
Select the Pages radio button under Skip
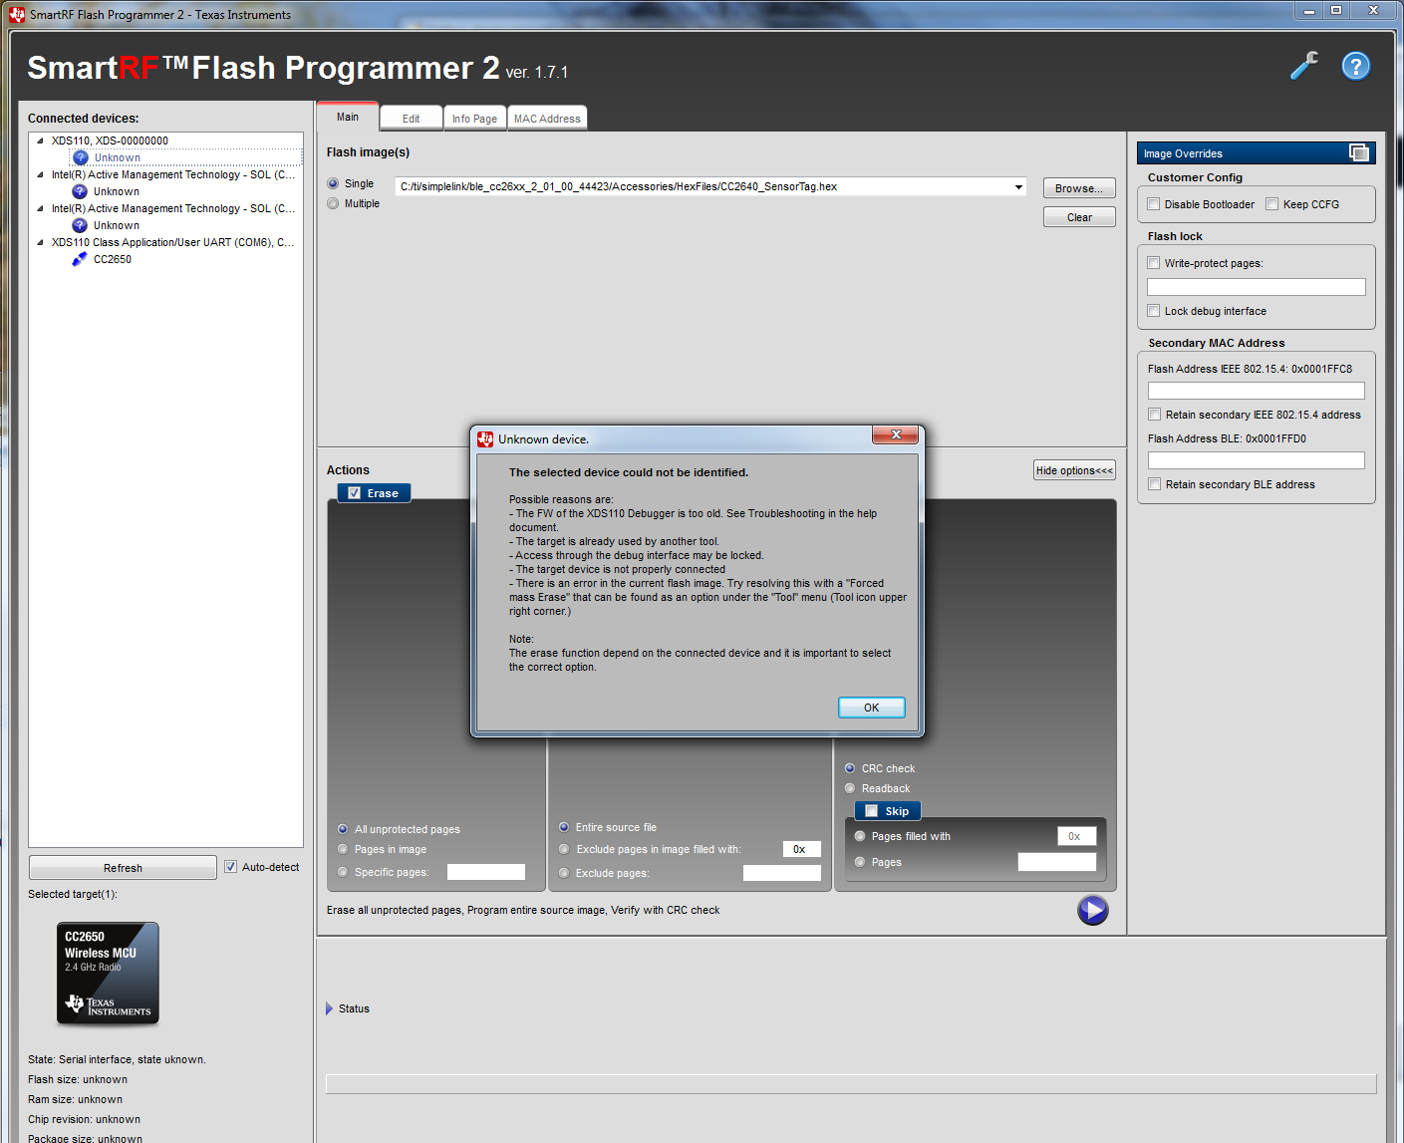[860, 862]
